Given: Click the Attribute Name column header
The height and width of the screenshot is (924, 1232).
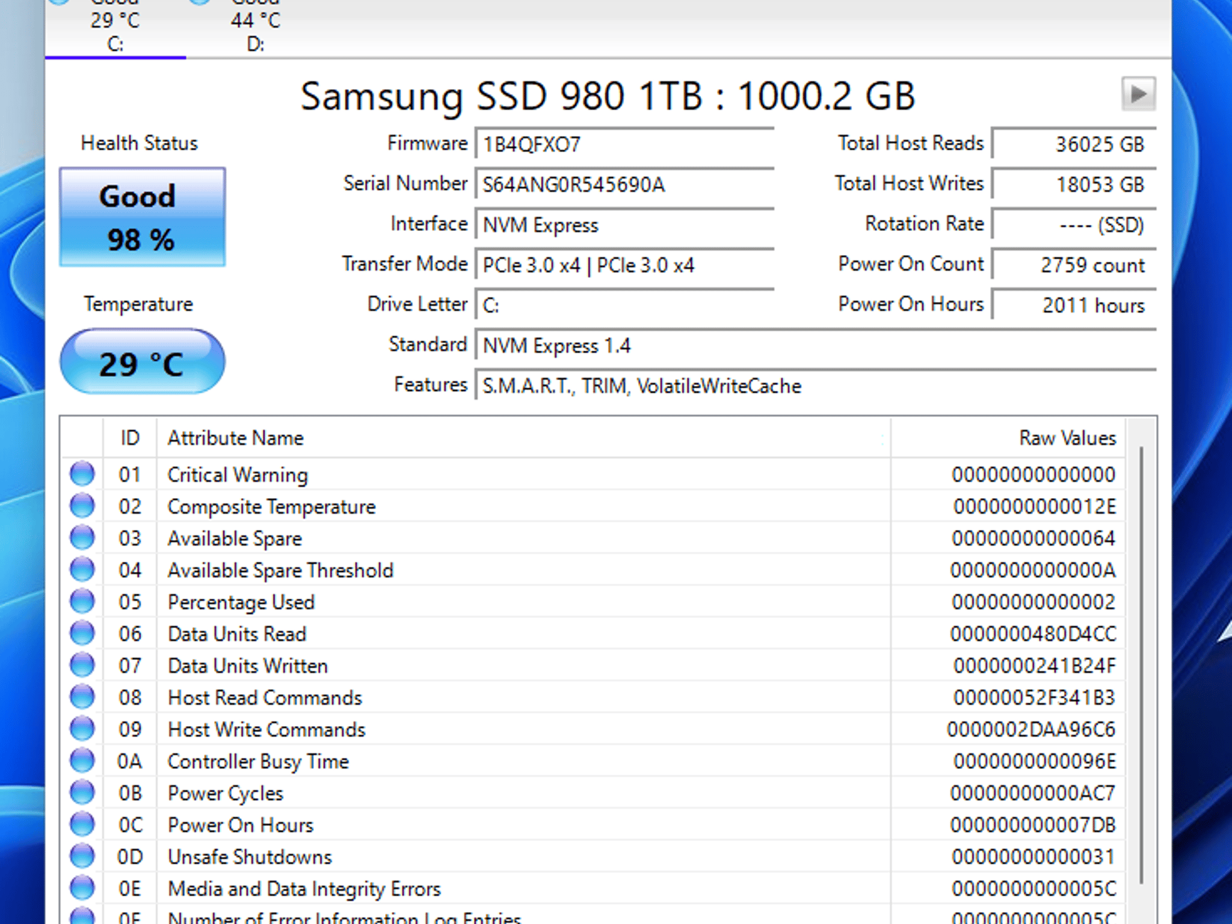Looking at the screenshot, I should point(523,437).
